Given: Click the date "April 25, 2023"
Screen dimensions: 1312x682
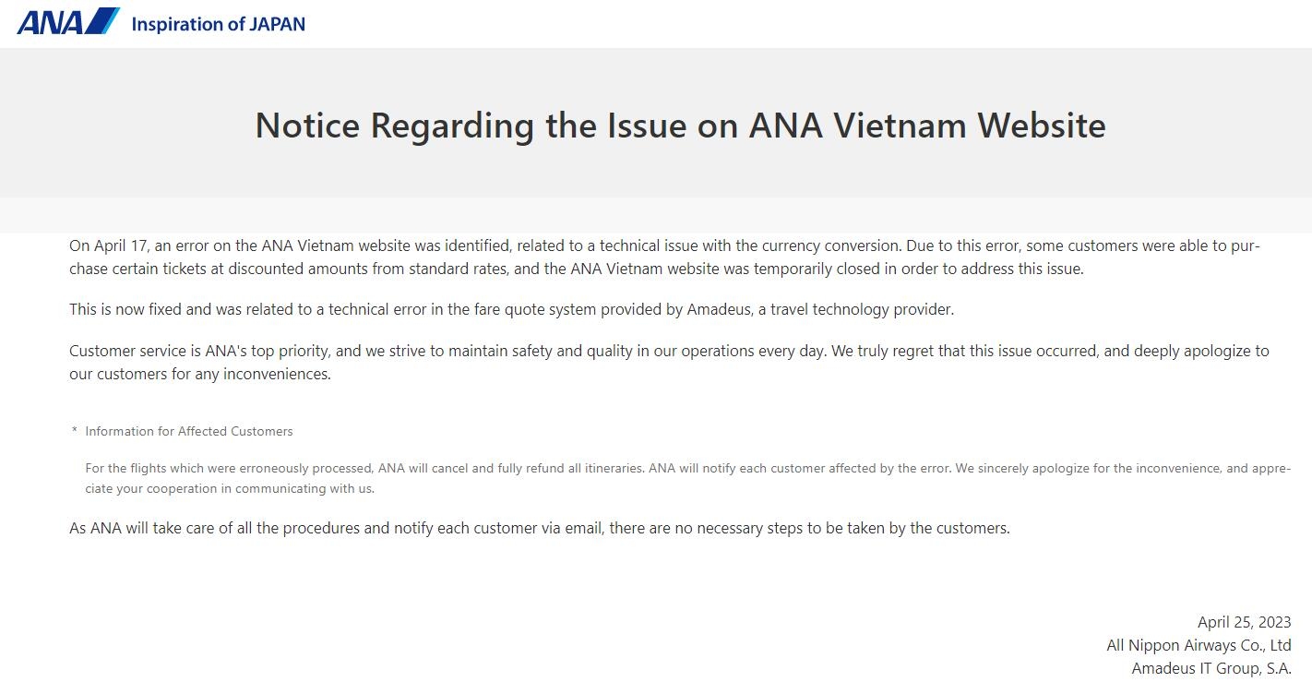Looking at the screenshot, I should click(x=1244, y=622).
